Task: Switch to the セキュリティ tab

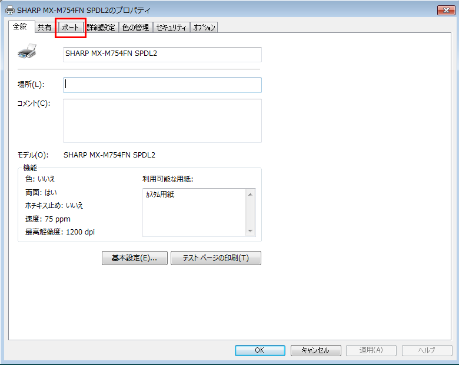Action: coord(171,27)
